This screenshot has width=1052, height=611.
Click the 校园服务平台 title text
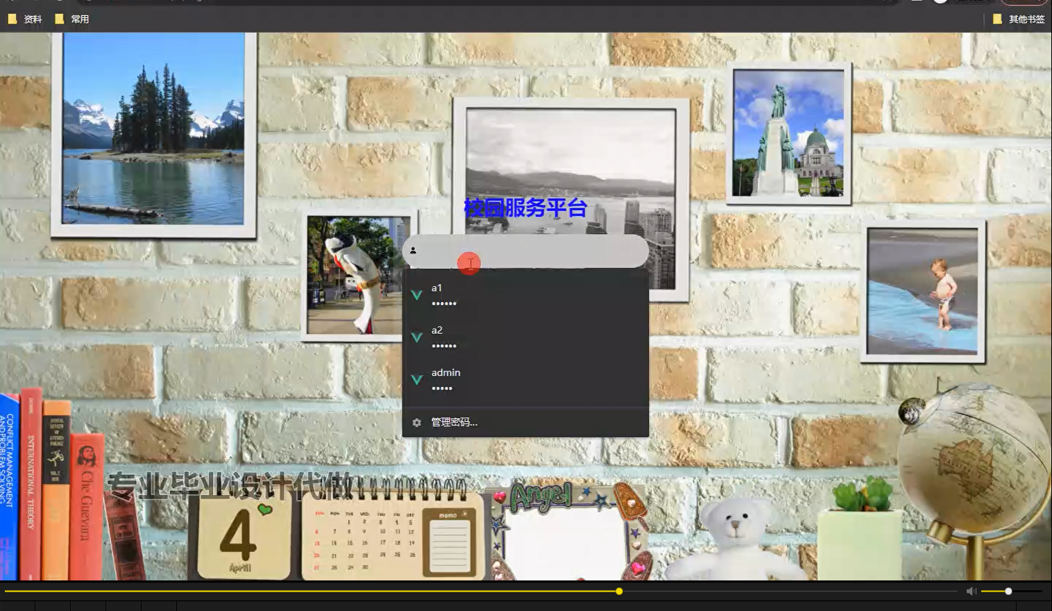pyautogui.click(x=525, y=208)
